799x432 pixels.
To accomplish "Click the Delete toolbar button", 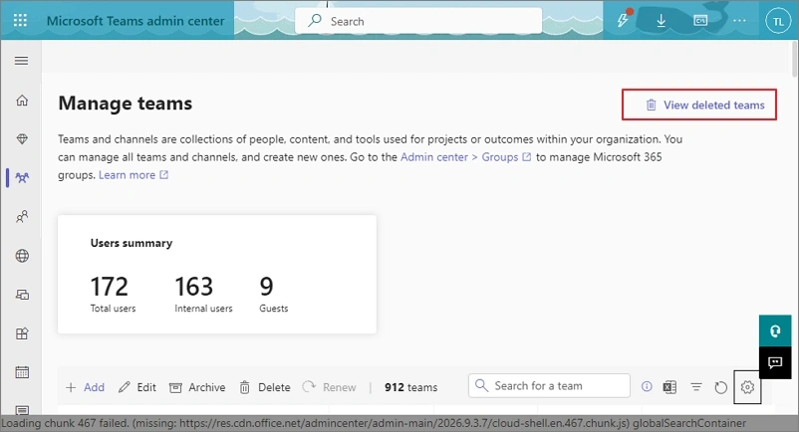I will [265, 387].
